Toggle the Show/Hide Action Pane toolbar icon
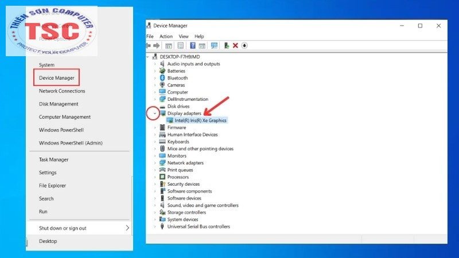 [x=202, y=46]
